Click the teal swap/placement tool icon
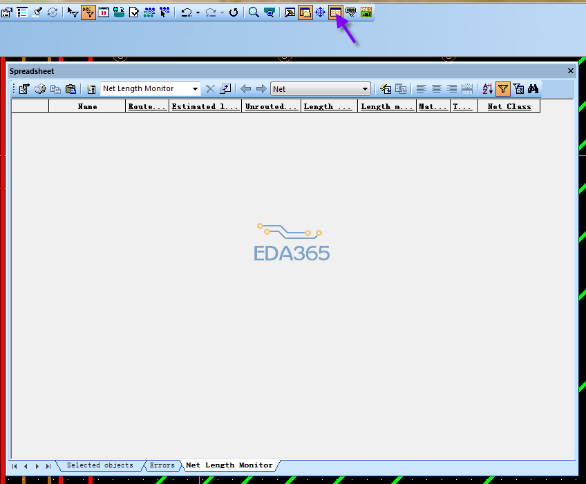This screenshot has height=484, width=586. coord(119,12)
